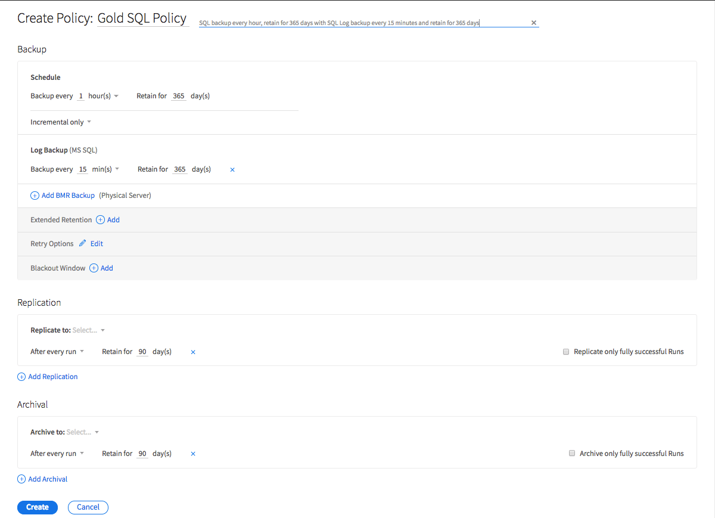The image size is (715, 518).
Task: Remove the Log Backup schedule row
Action: click(232, 170)
